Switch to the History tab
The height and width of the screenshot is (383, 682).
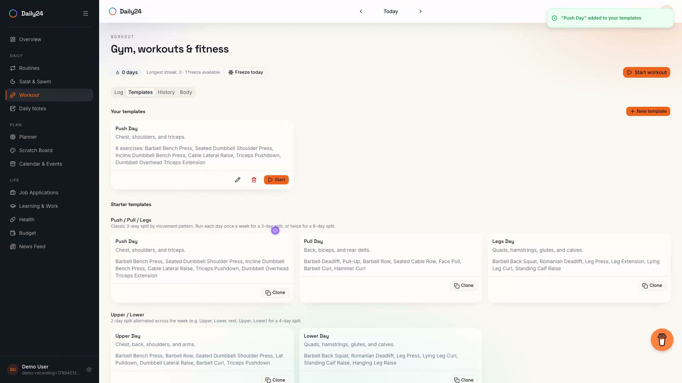[166, 92]
